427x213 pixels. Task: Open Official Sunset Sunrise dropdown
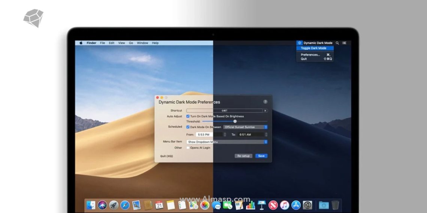point(245,127)
